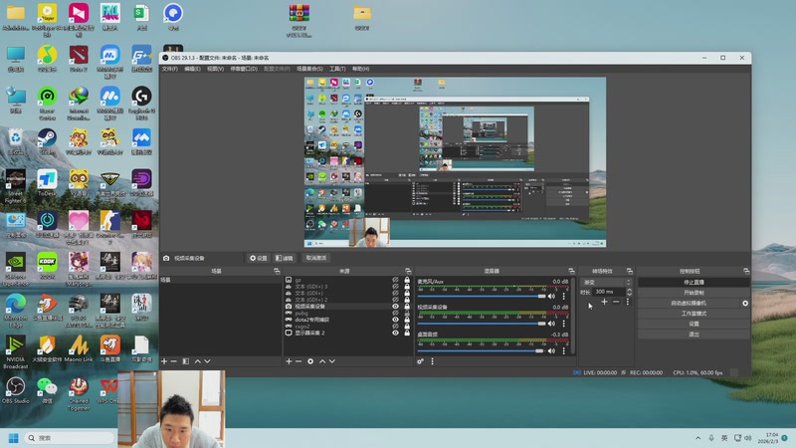Add transition with plus icon in transitions panel
Screen dimensions: 796x448
(604, 302)
